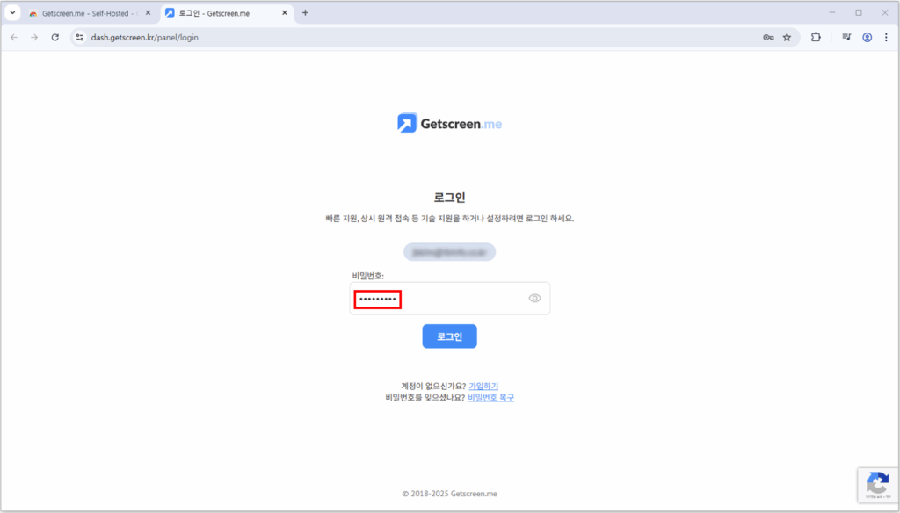Image resolution: width=900 pixels, height=513 pixels.
Task: Open the 가입하기 sign-up link
Action: point(483,387)
